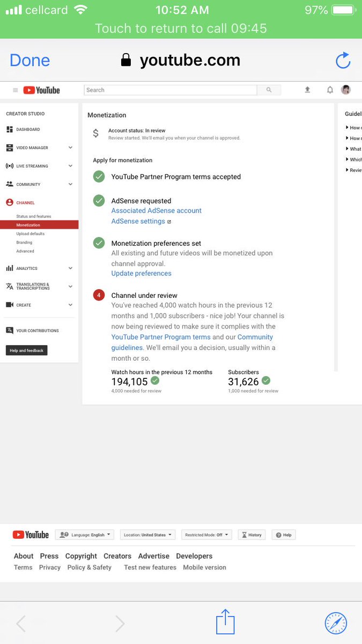The width and height of the screenshot is (362, 644).
Task: Expand Video Manager chevron
Action: [70, 148]
